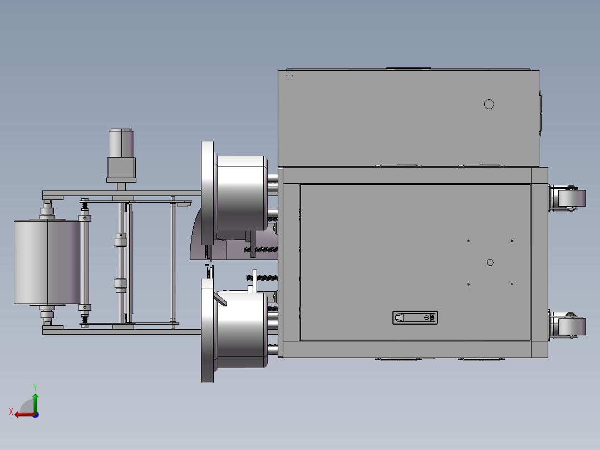Click the red X axis arrow of triad
This screenshot has width=600, height=450.
click(x=24, y=415)
